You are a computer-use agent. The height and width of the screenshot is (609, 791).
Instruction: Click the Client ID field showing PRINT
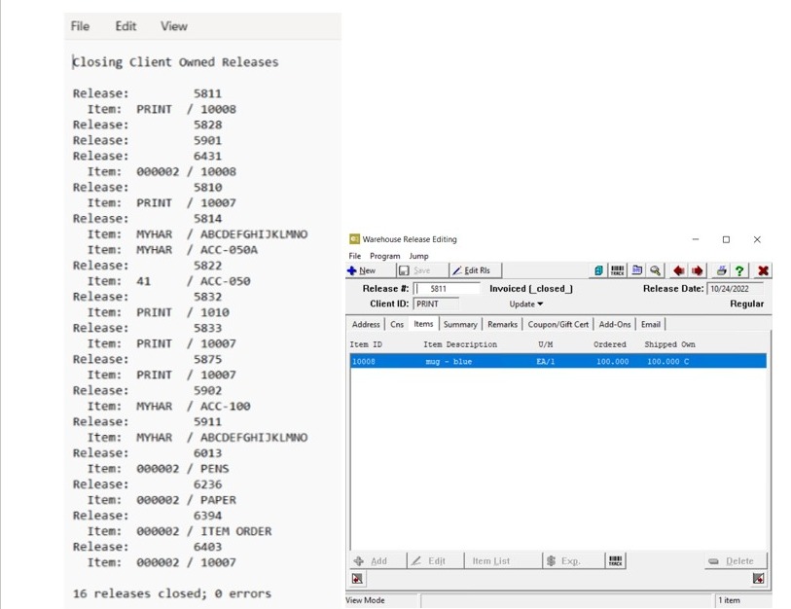[436, 304]
